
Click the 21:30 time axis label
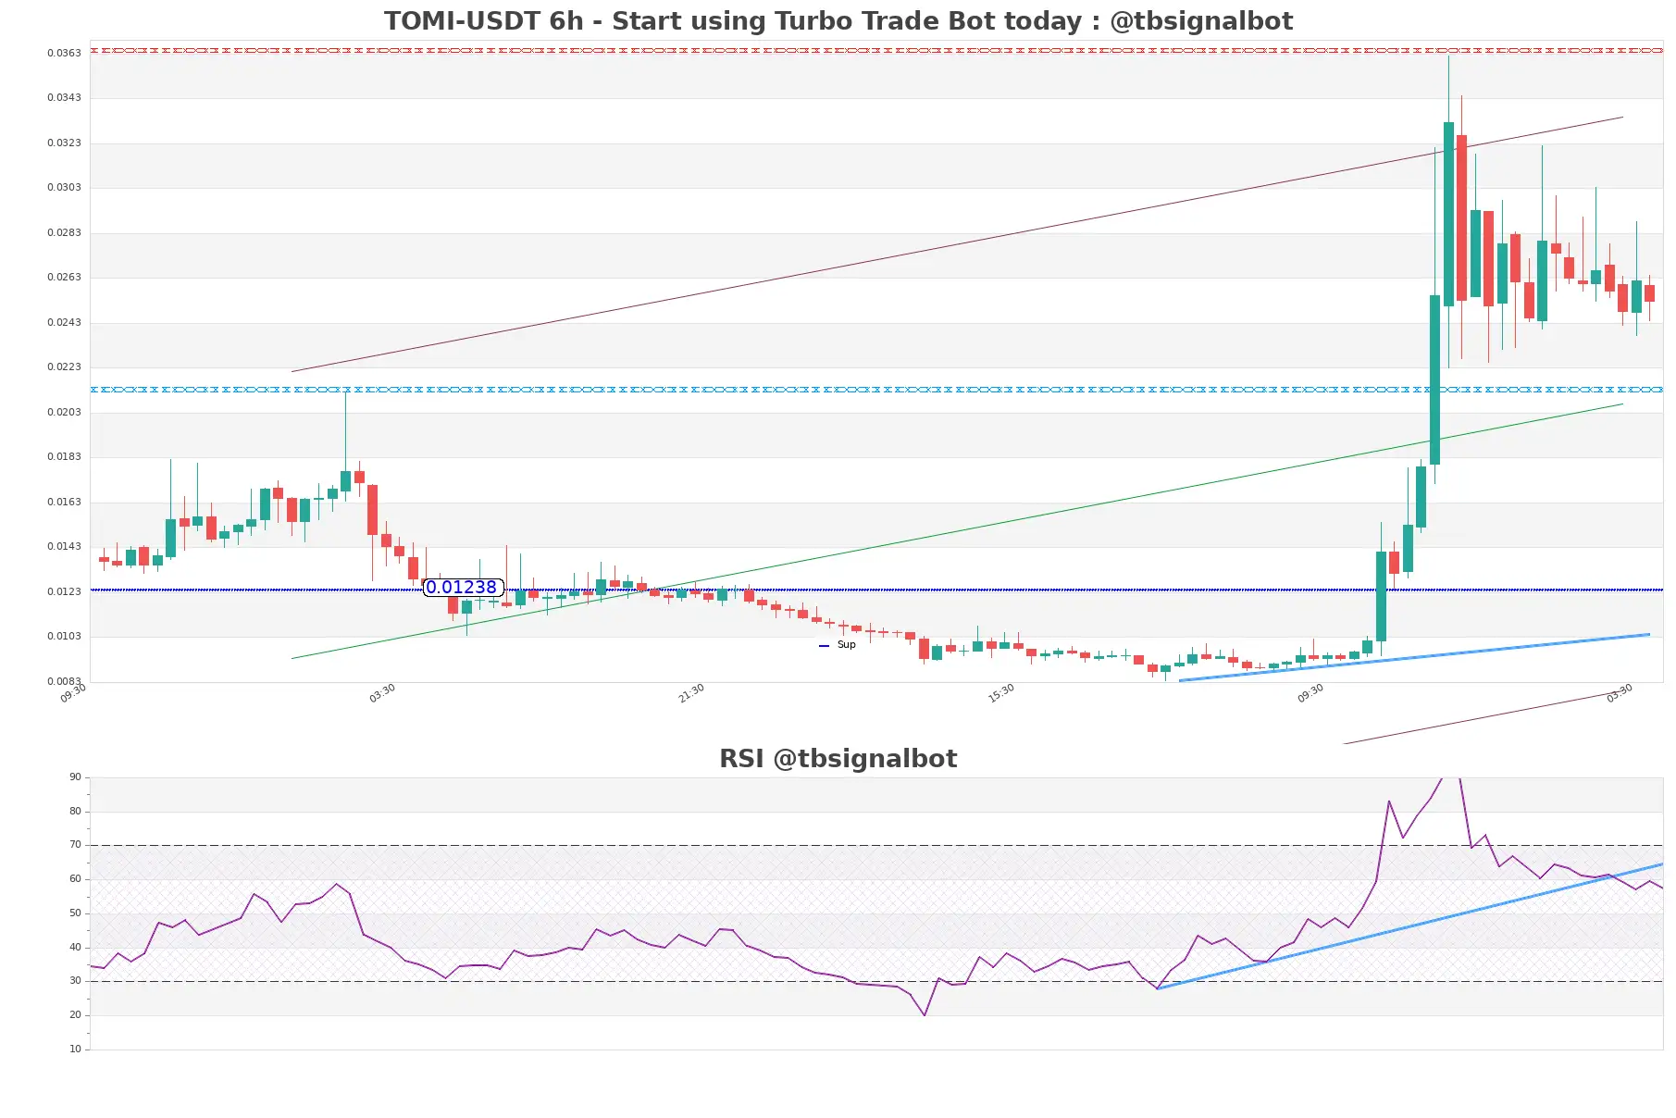click(691, 693)
